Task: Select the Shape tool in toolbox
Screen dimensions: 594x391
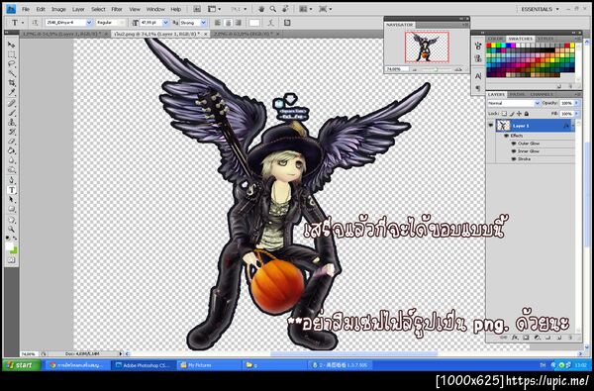Action: [12, 209]
